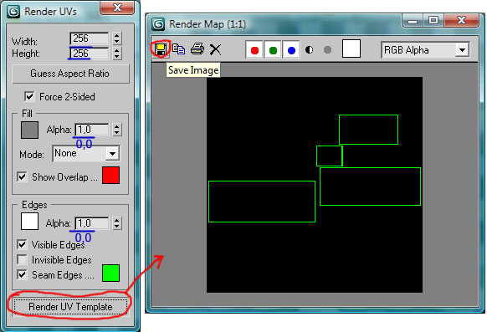Click the rendered UV template image

pos(315,185)
